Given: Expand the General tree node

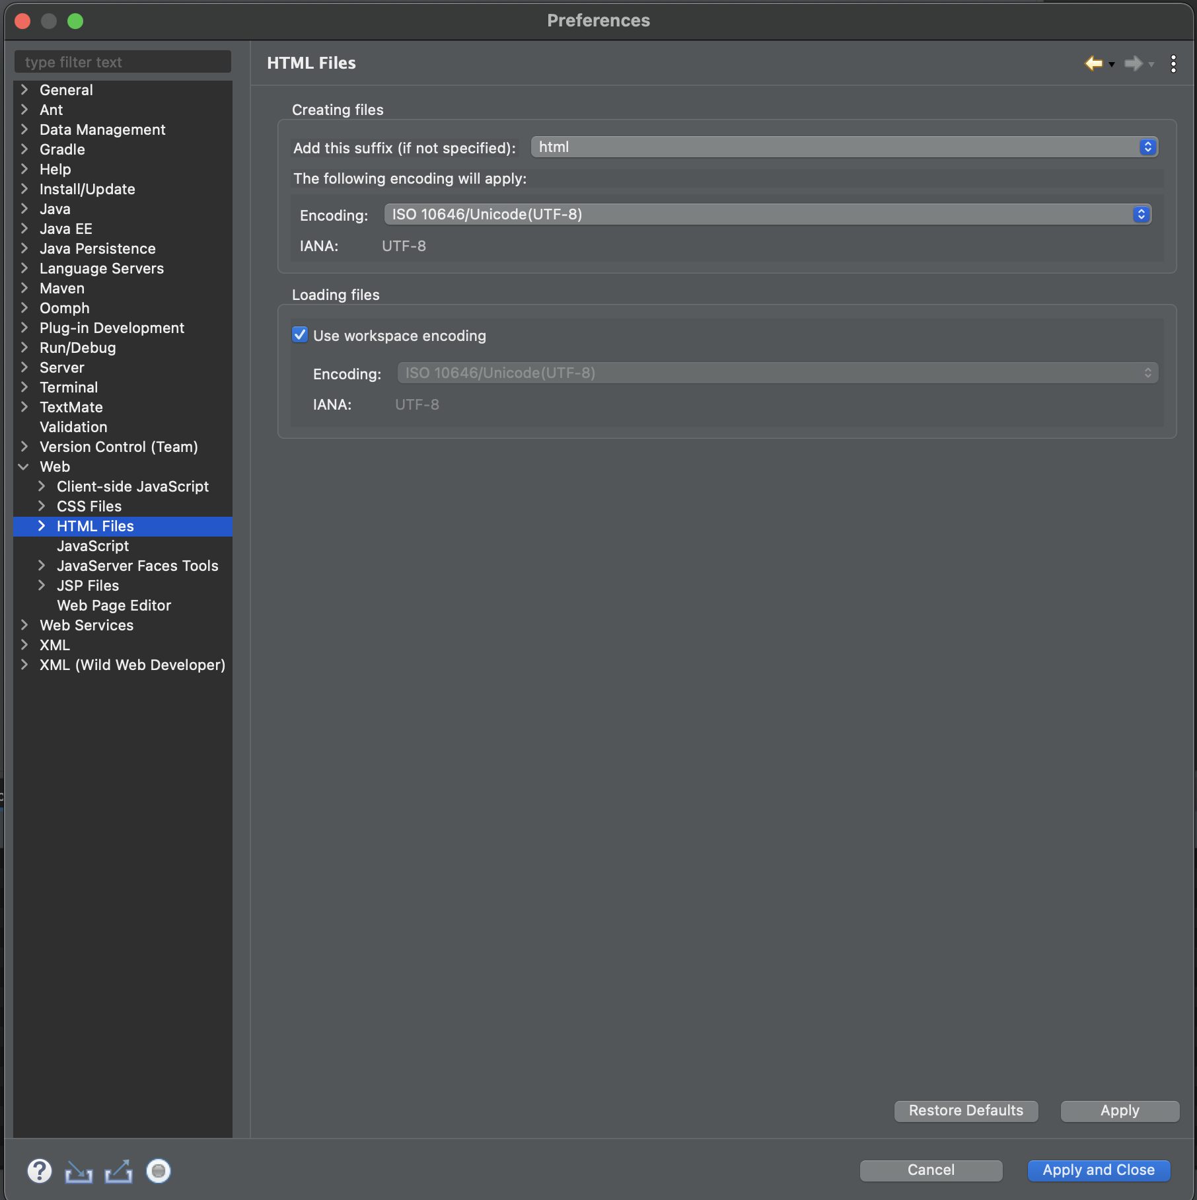Looking at the screenshot, I should tap(24, 90).
